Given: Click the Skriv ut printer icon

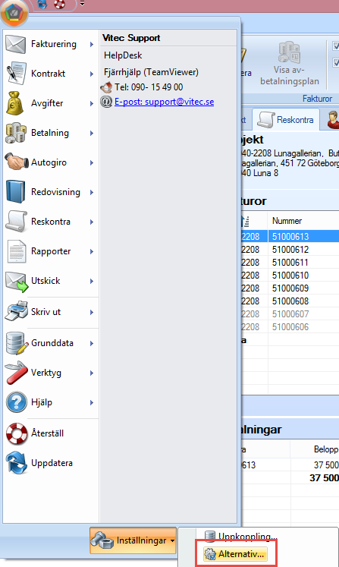Looking at the screenshot, I should (16, 311).
